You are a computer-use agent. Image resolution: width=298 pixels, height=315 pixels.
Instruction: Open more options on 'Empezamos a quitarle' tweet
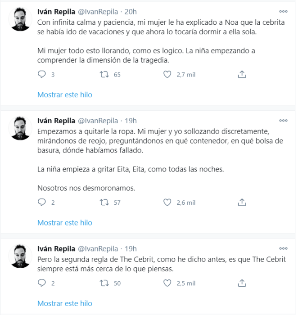pos(283,121)
